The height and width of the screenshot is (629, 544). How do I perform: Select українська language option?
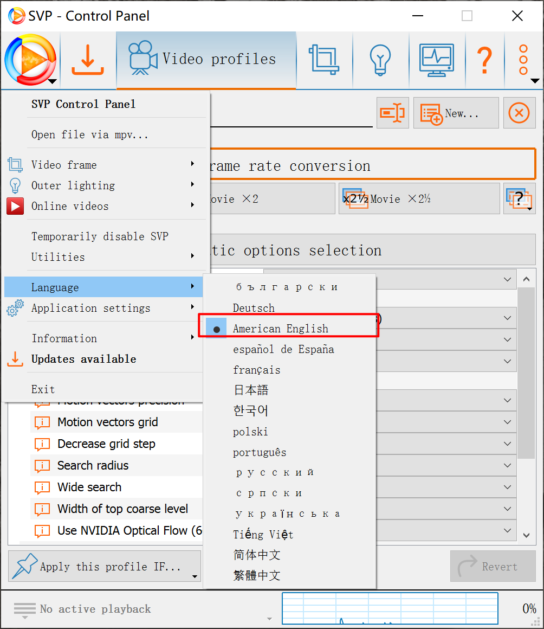pos(289,514)
